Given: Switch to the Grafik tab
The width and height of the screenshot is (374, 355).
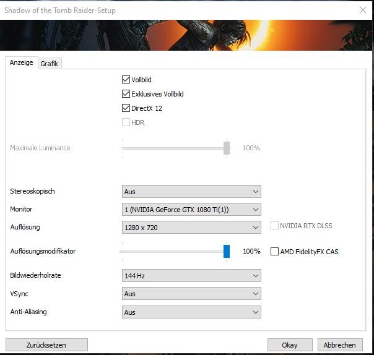Looking at the screenshot, I should point(50,64).
